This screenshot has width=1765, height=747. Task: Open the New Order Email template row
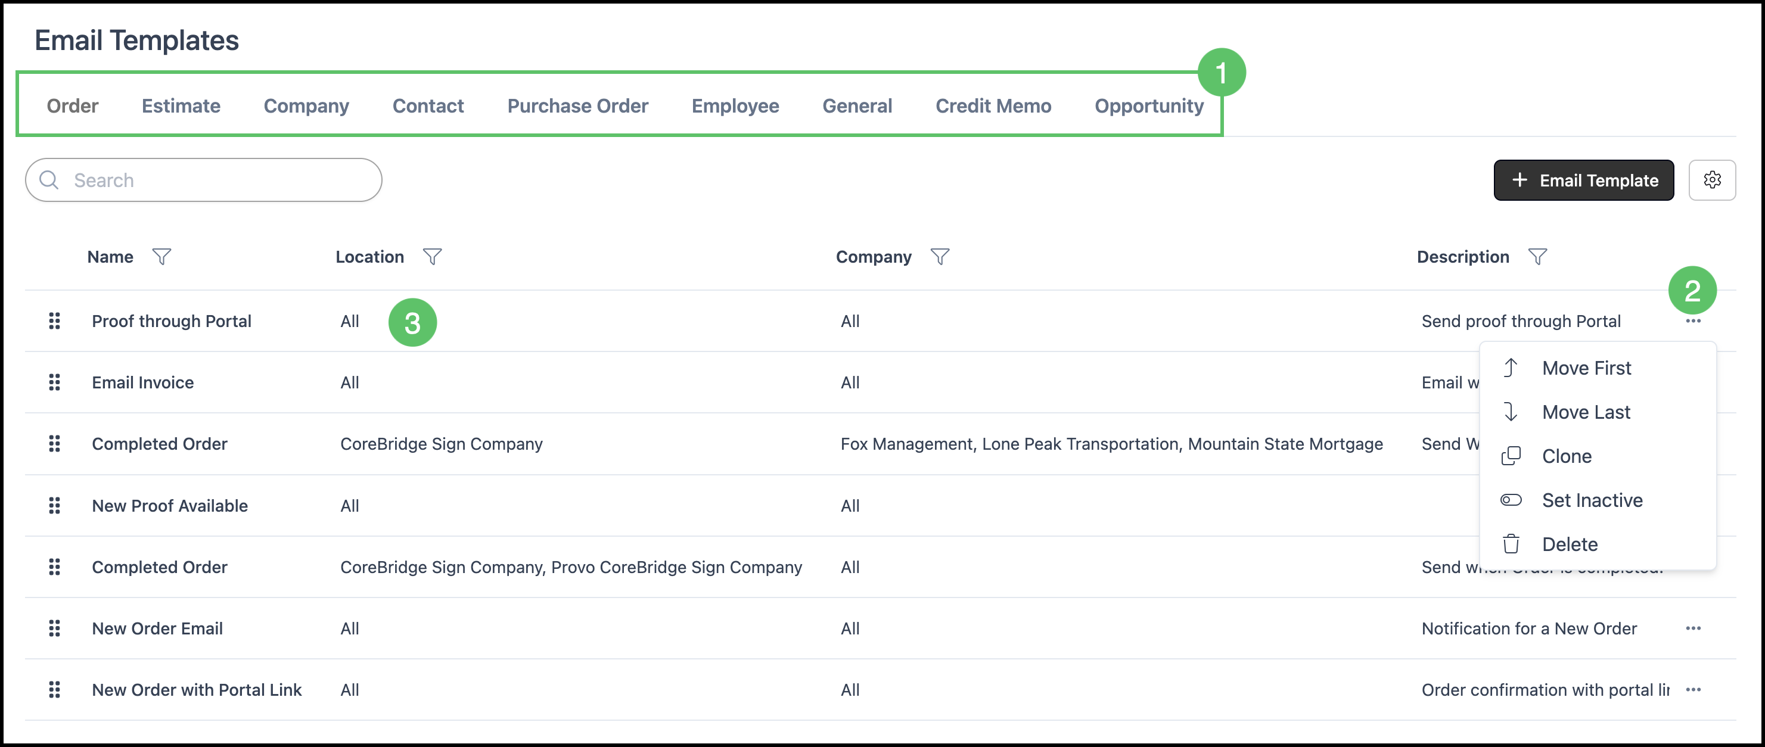tap(157, 628)
